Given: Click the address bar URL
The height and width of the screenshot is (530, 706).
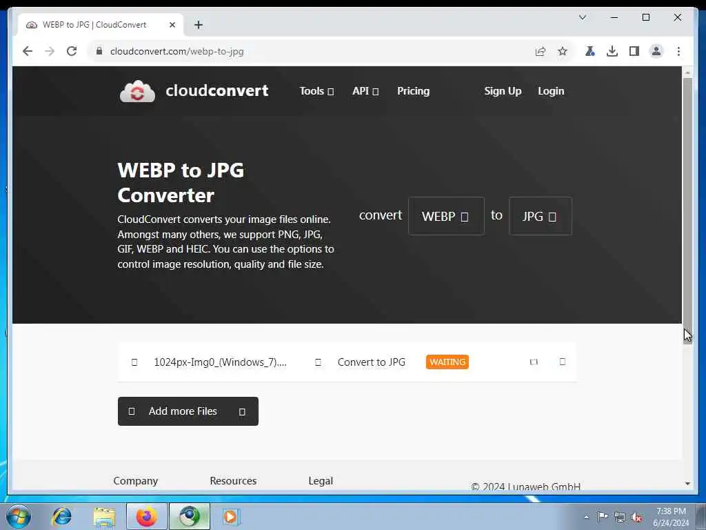Looking at the screenshot, I should coord(177,51).
